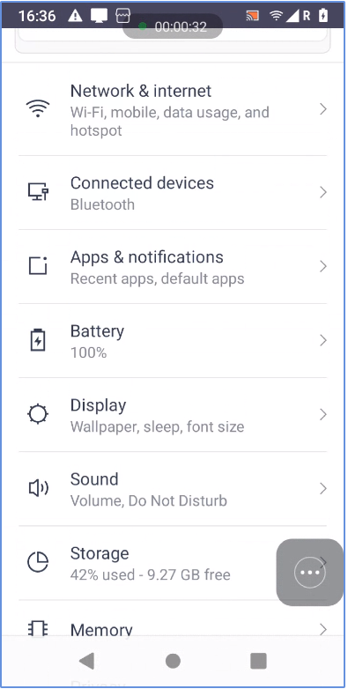Open the Apps & notifications entry

pos(173,266)
